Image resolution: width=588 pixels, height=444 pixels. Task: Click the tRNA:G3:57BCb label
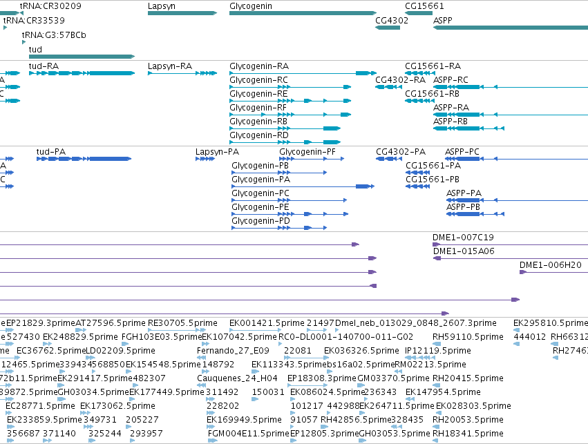coord(54,35)
